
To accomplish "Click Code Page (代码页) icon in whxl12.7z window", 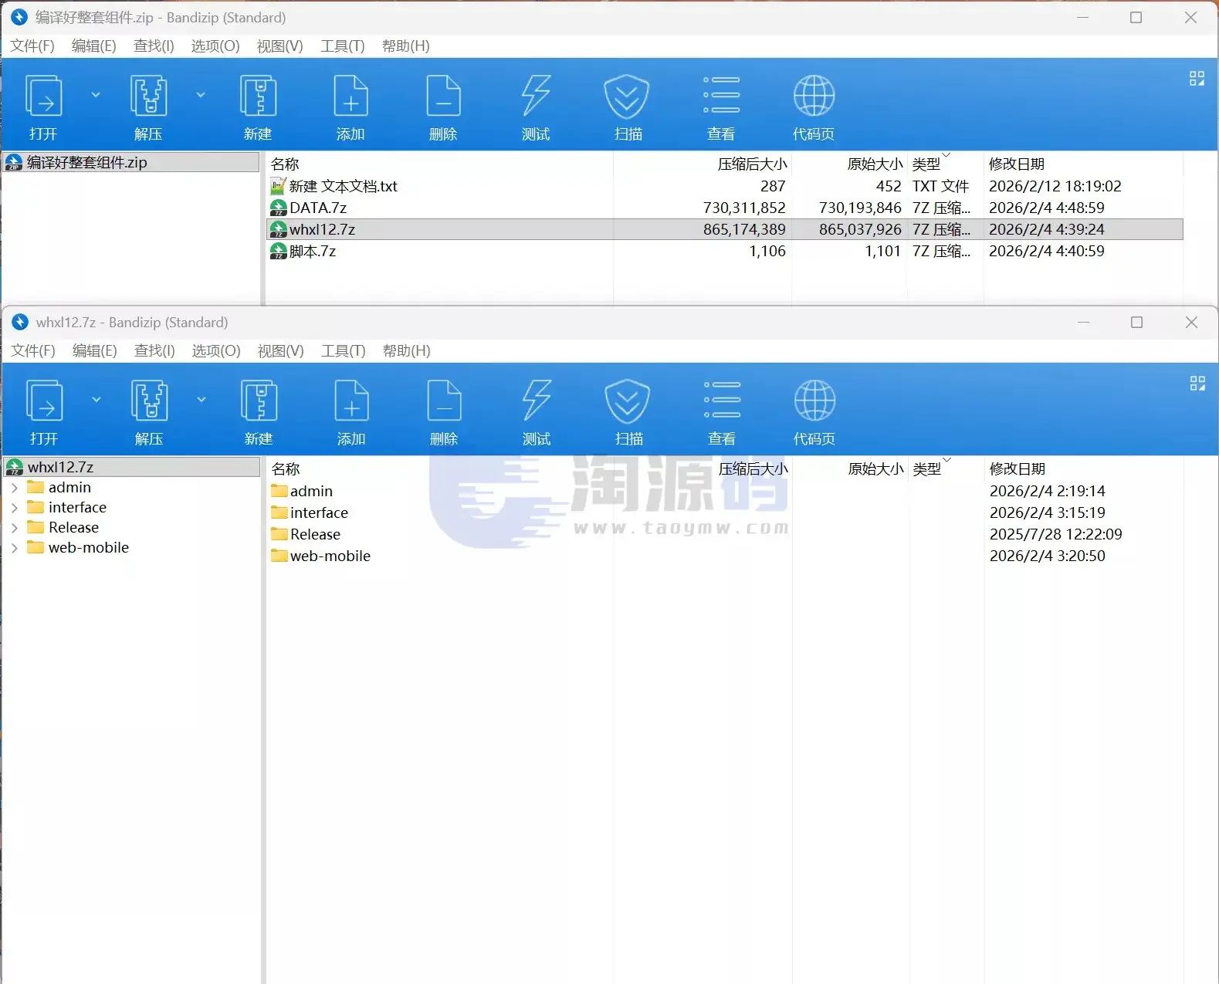I will coord(814,401).
